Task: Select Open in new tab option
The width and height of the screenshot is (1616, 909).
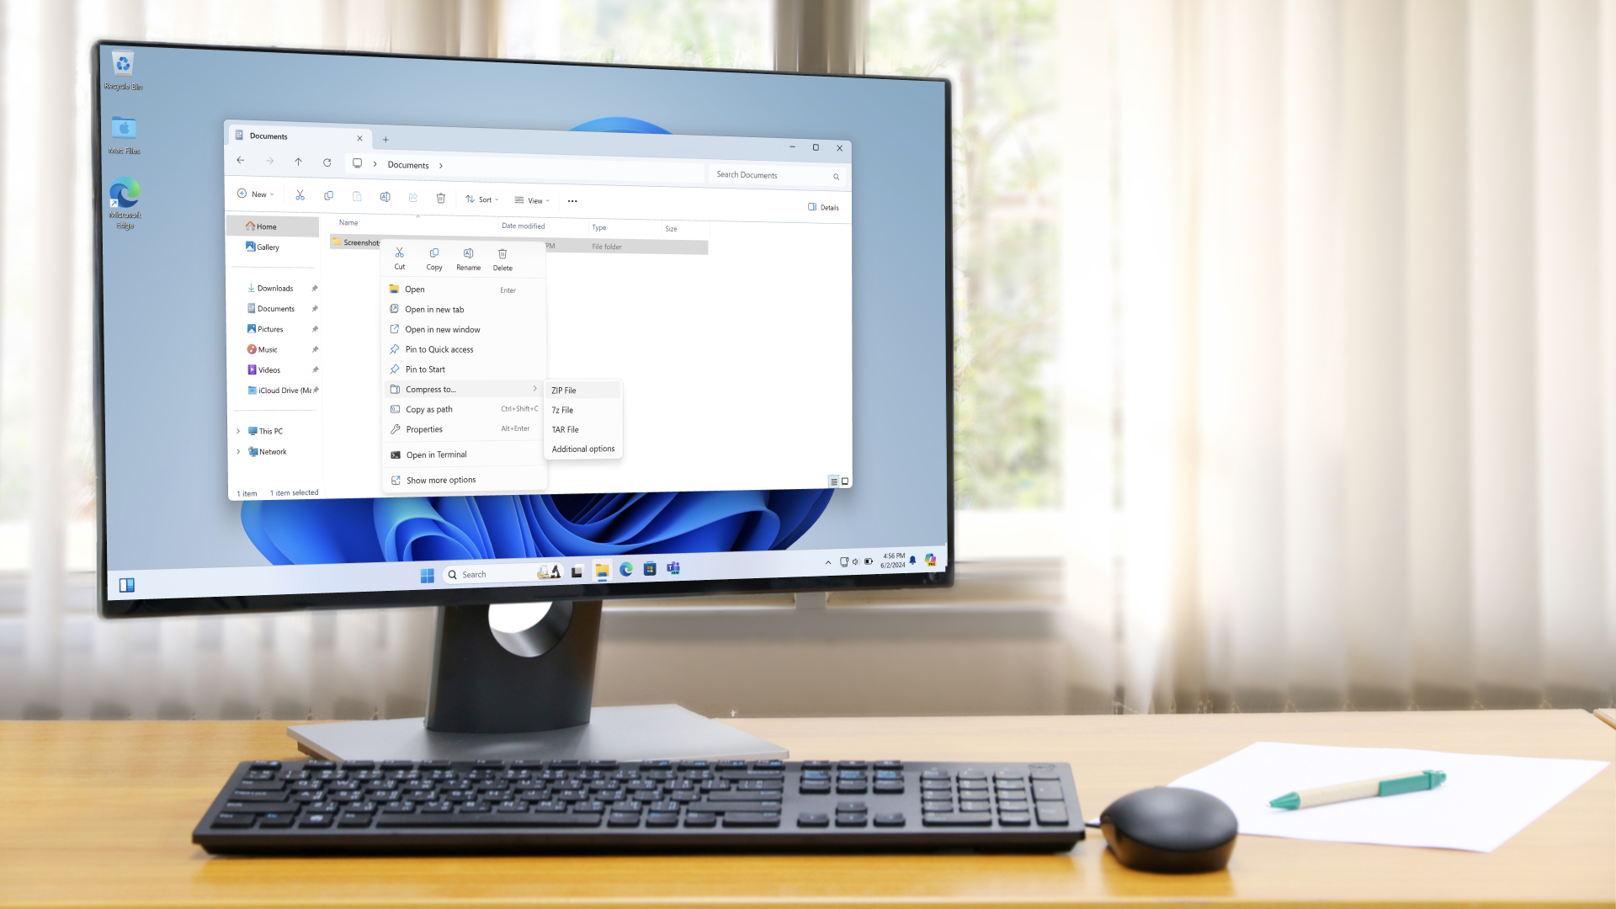Action: coord(434,309)
